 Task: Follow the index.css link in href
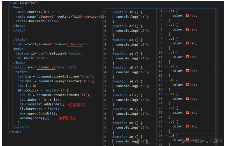75,44
